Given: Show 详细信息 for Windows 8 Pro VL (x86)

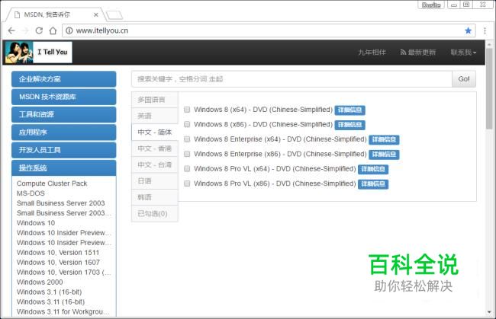Looking at the screenshot, I should click(x=373, y=184).
